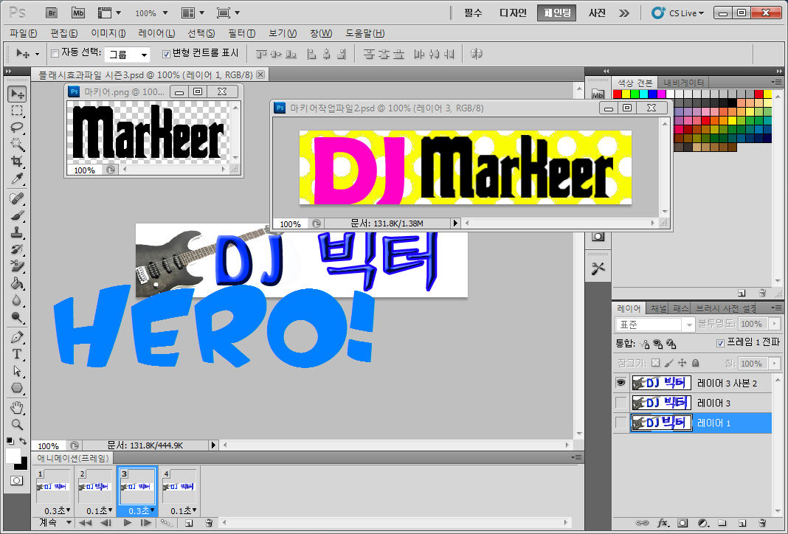Select the Magic Wand tool
Image resolution: width=788 pixels, height=534 pixels.
(17, 145)
